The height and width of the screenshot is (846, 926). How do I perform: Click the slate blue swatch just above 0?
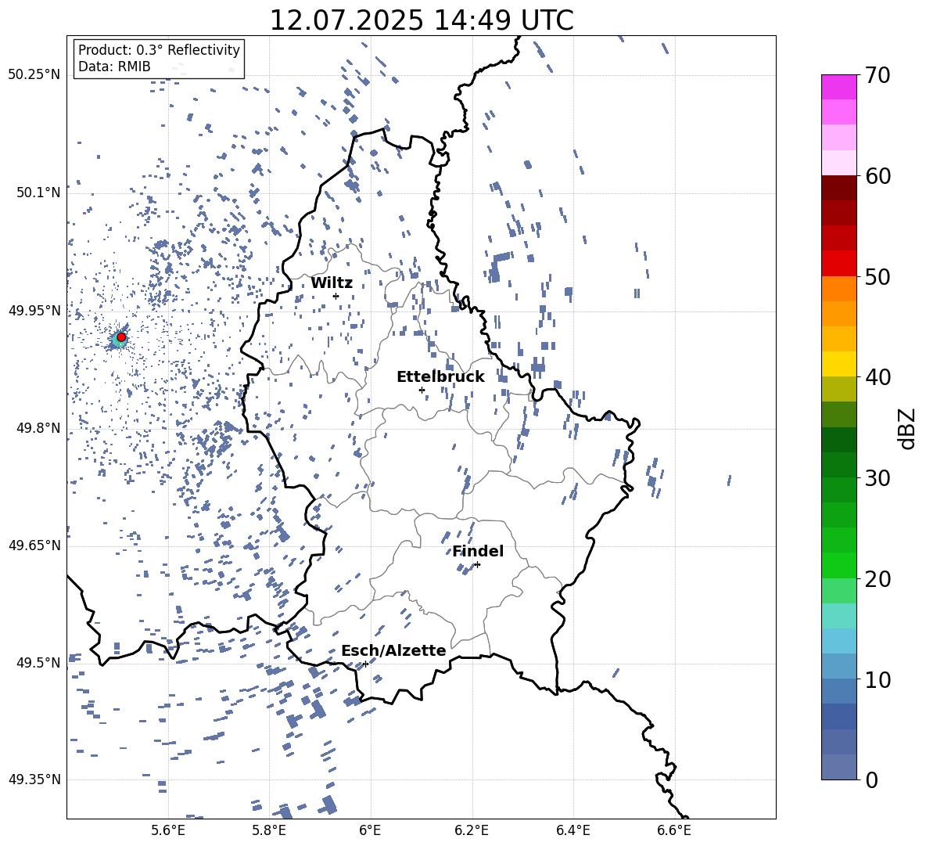[x=839, y=767]
